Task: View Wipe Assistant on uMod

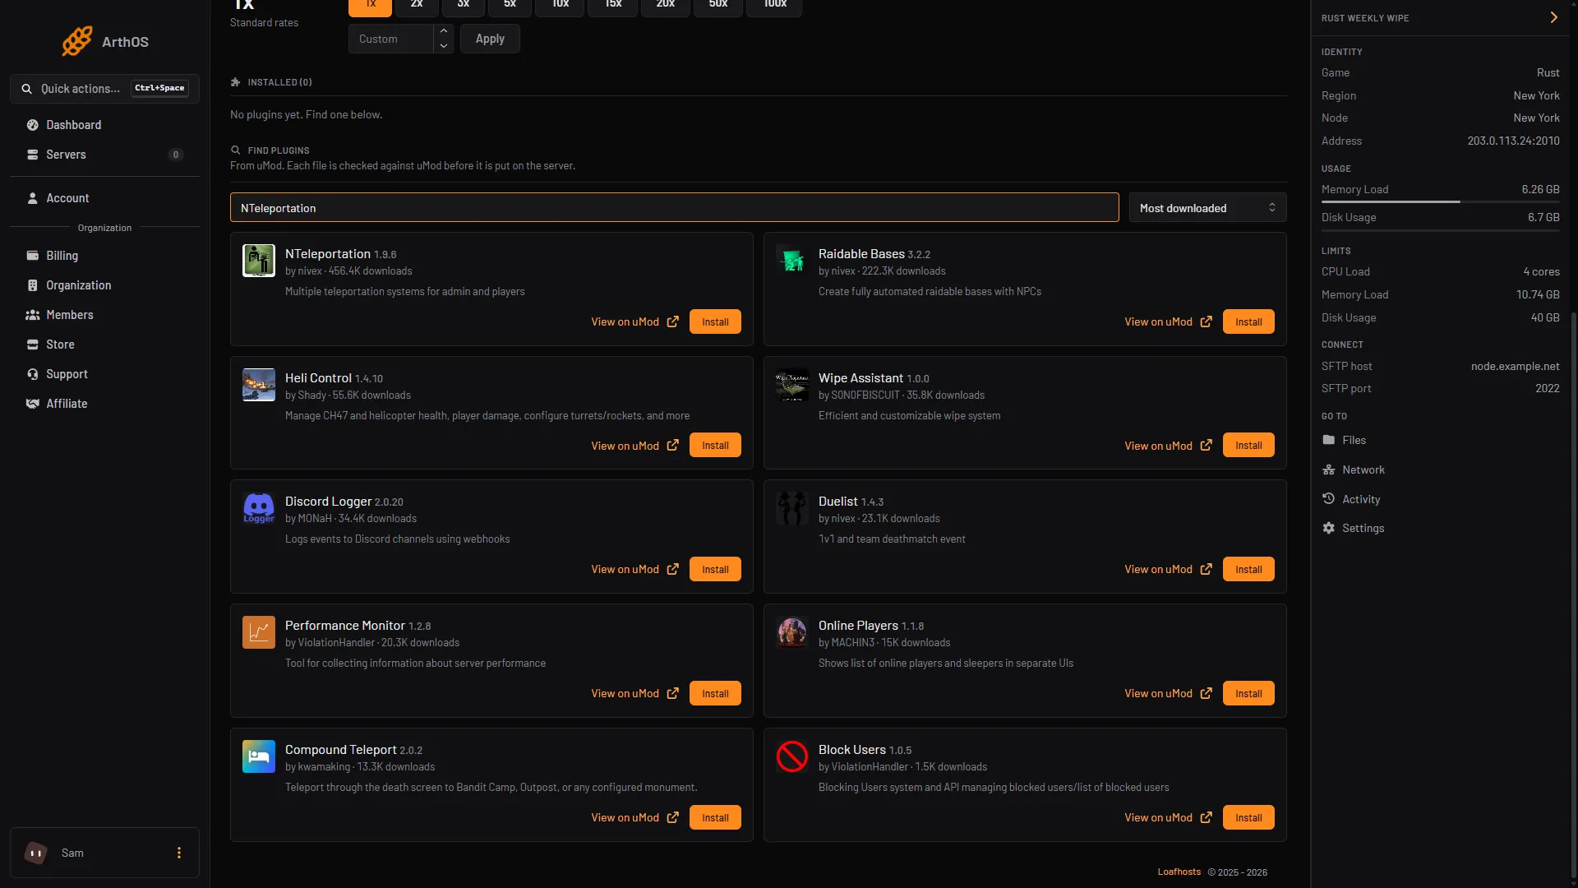Action: pos(1168,445)
